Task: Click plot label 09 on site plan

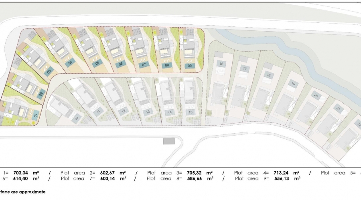Action: tap(190, 66)
